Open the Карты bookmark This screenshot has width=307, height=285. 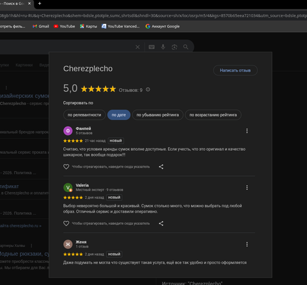pyautogui.click(x=88, y=26)
